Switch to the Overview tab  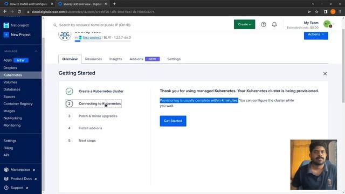70,59
